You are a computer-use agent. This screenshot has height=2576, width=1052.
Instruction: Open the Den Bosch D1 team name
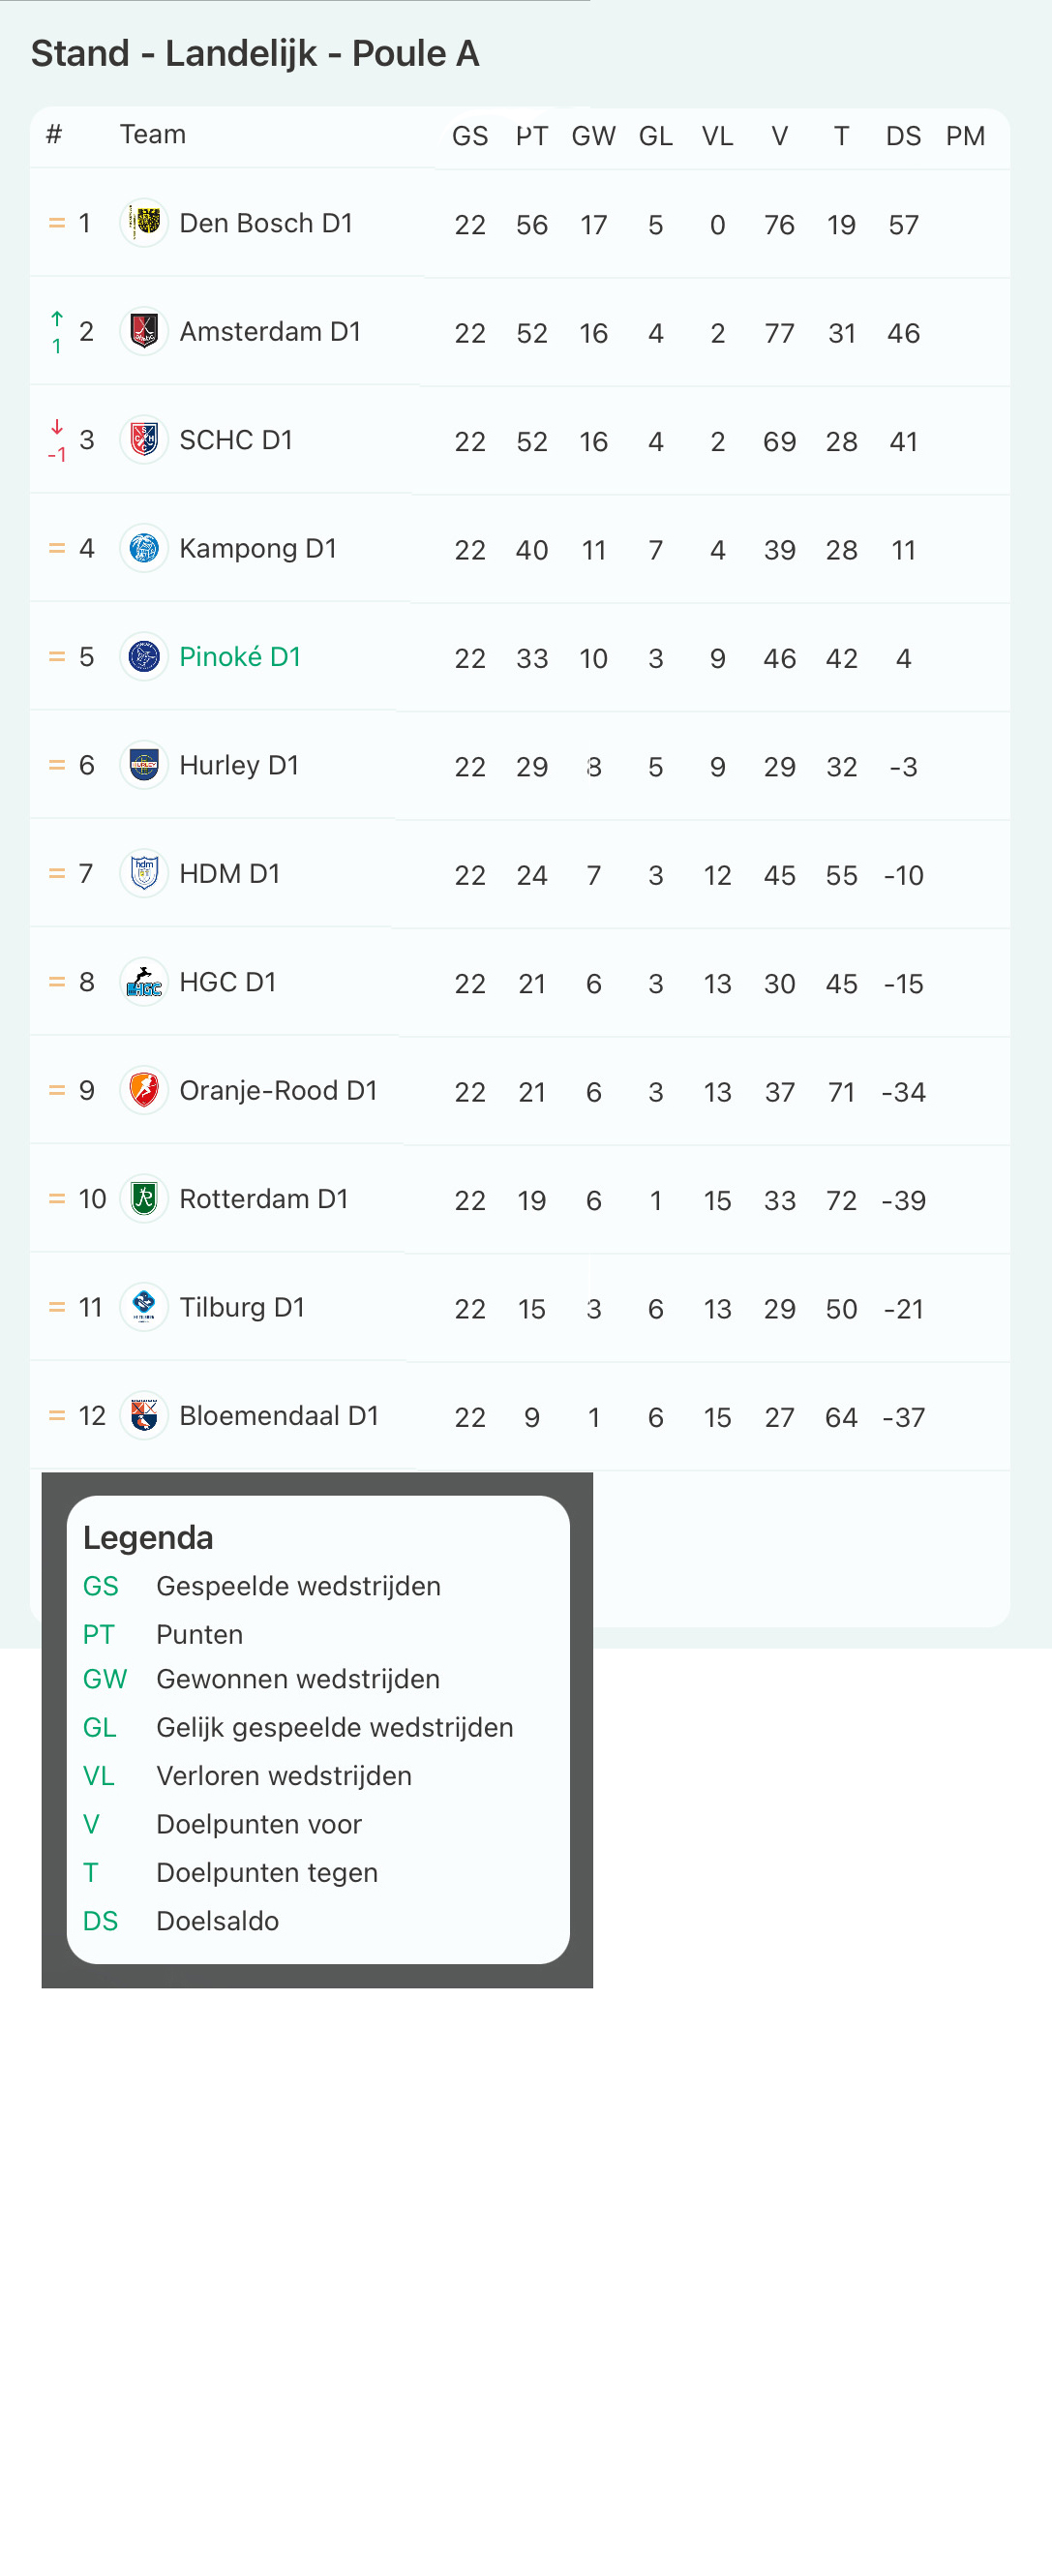pos(266,223)
